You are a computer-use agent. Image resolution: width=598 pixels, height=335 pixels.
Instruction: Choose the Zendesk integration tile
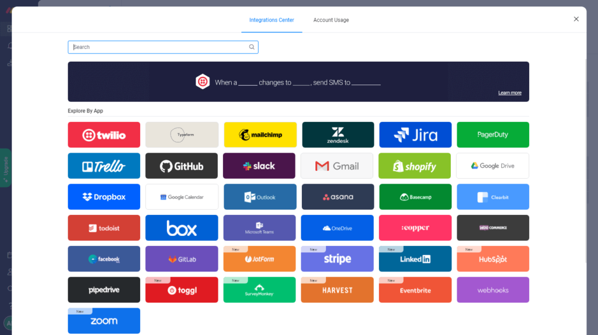338,135
